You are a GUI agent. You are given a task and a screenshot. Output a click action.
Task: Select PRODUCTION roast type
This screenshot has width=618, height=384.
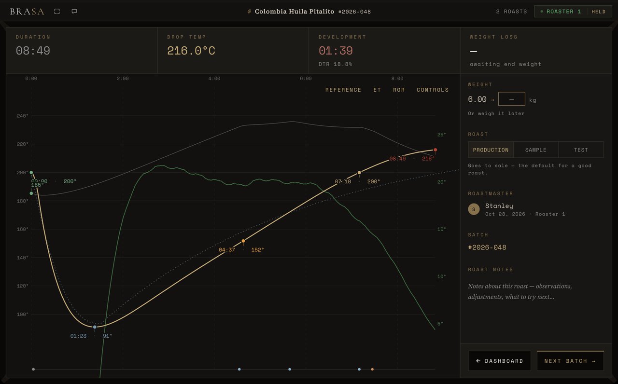pyautogui.click(x=491, y=150)
